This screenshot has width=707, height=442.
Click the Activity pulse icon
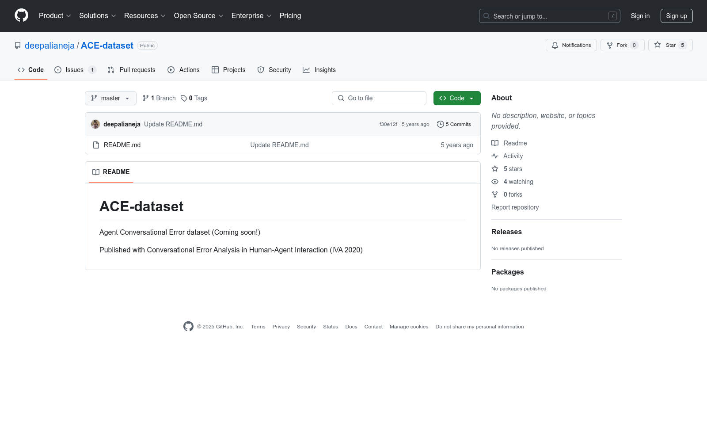495,156
